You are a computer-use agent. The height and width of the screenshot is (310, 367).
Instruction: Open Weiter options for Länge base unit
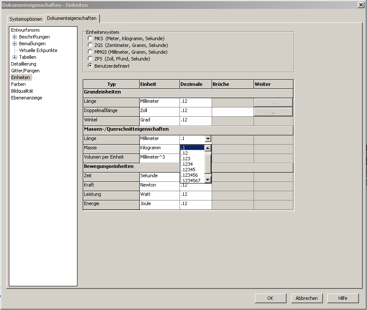point(273,103)
